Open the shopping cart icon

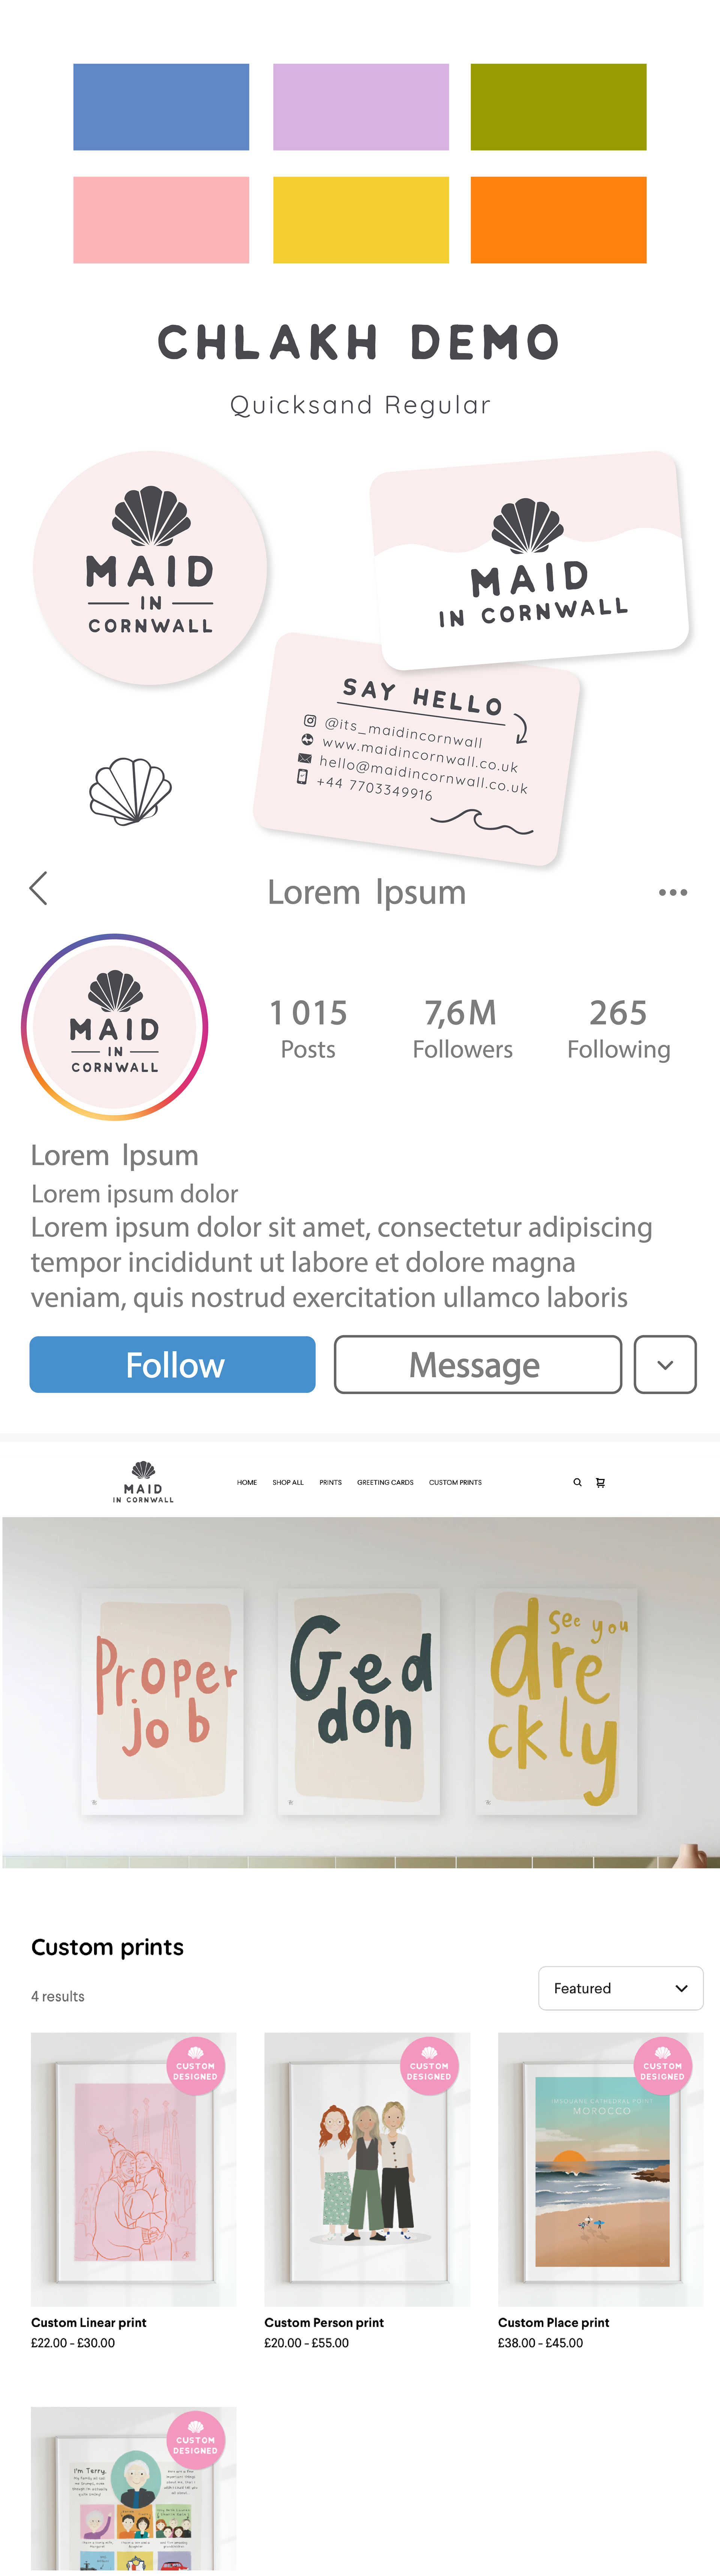coord(600,1482)
